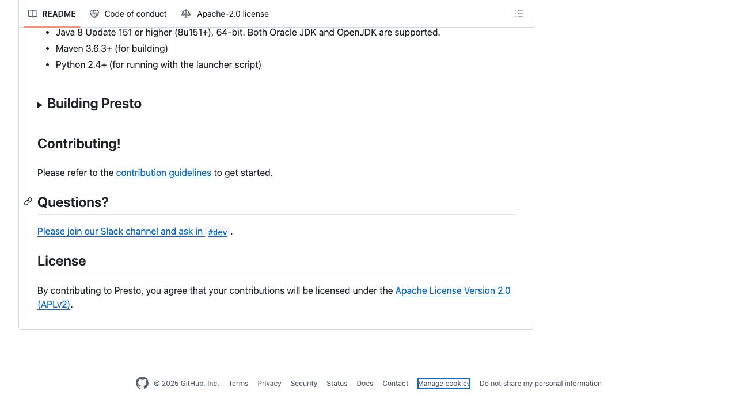Open the Security footer link
Image resolution: width=737 pixels, height=414 pixels.
[x=304, y=384]
